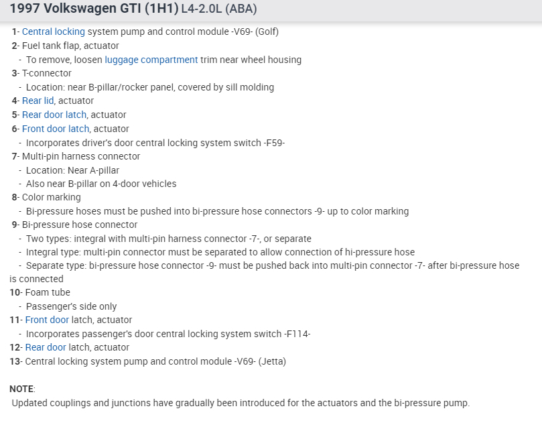The height and width of the screenshot is (431, 542).
Task: Click the Location: Near A-pillar line
Action: coord(72,170)
